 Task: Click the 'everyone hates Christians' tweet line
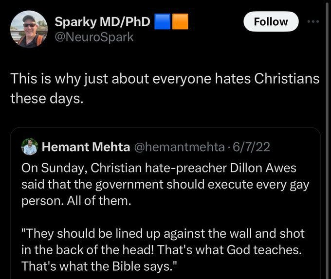[165, 79]
